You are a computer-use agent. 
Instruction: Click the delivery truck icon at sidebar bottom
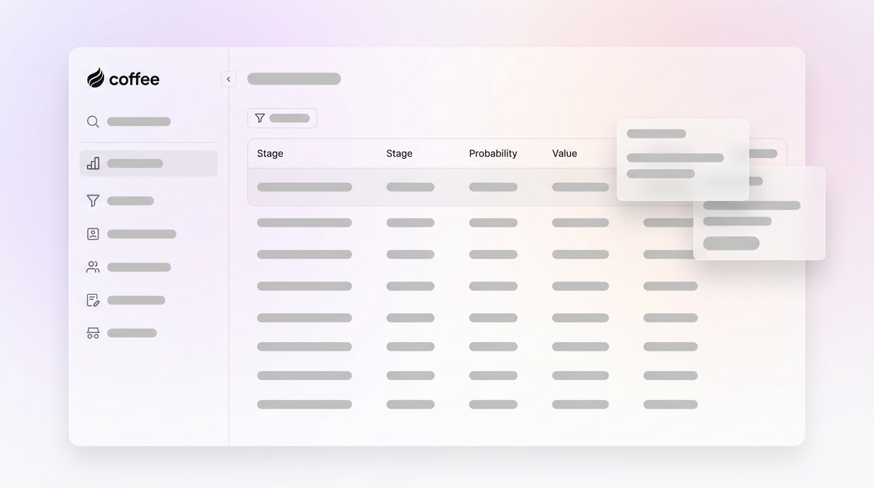tap(93, 332)
